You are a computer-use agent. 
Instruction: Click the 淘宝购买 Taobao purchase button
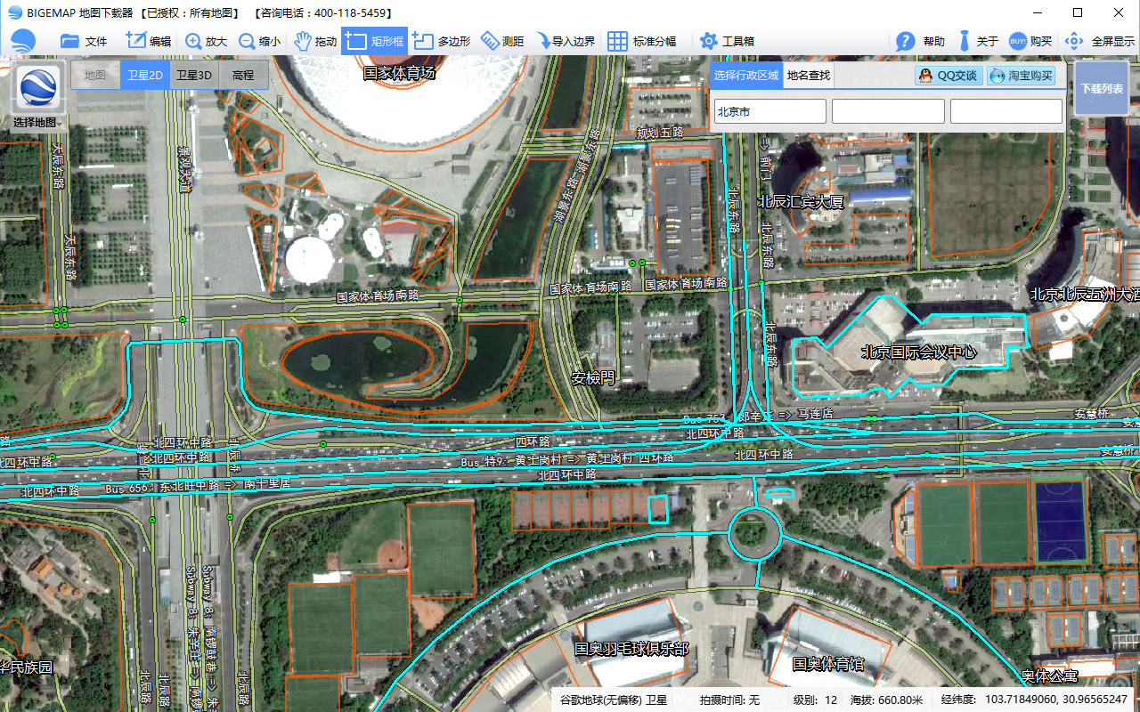(1021, 76)
